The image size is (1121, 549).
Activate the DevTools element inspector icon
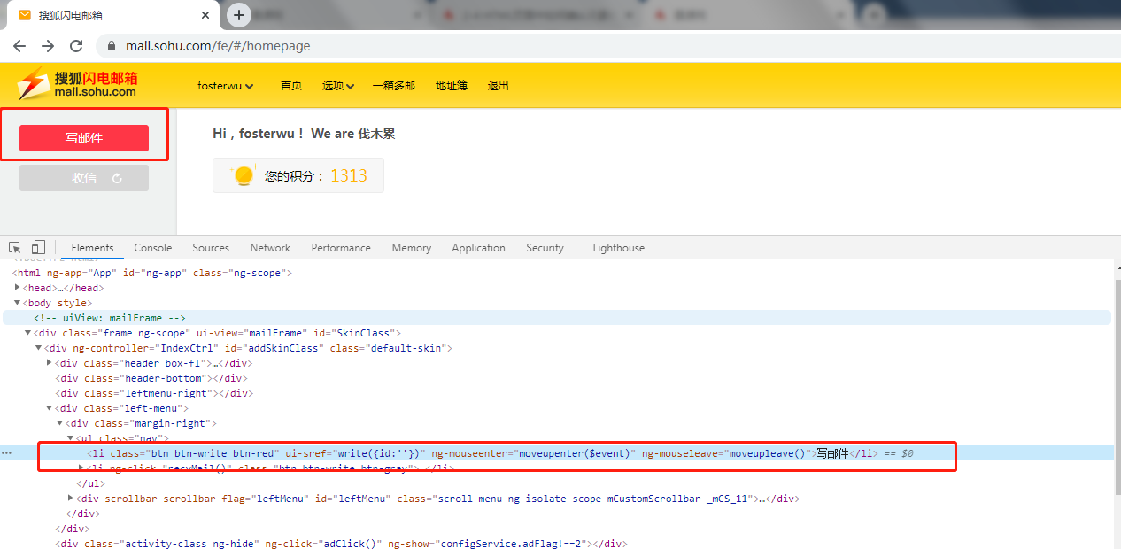(15, 247)
